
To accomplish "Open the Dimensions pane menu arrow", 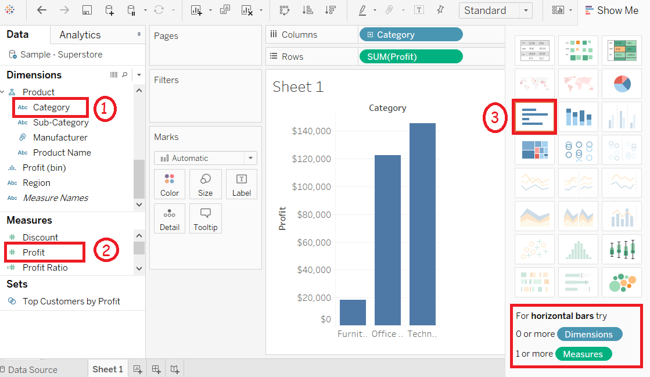I will [x=139, y=75].
